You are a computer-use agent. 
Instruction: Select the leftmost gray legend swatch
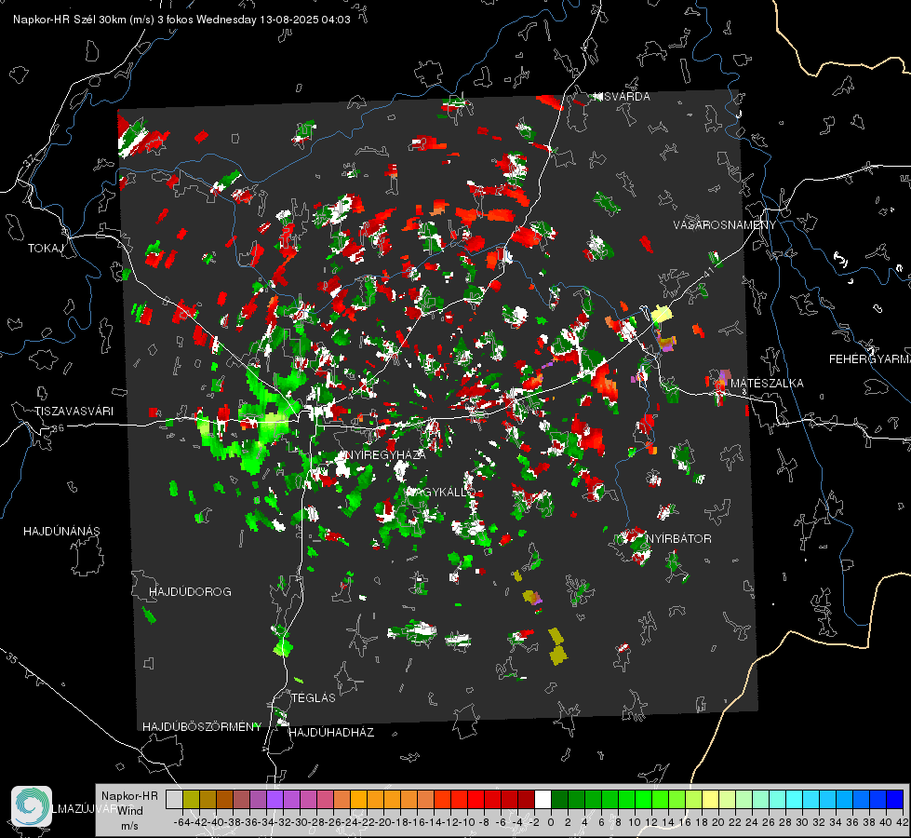(174, 799)
